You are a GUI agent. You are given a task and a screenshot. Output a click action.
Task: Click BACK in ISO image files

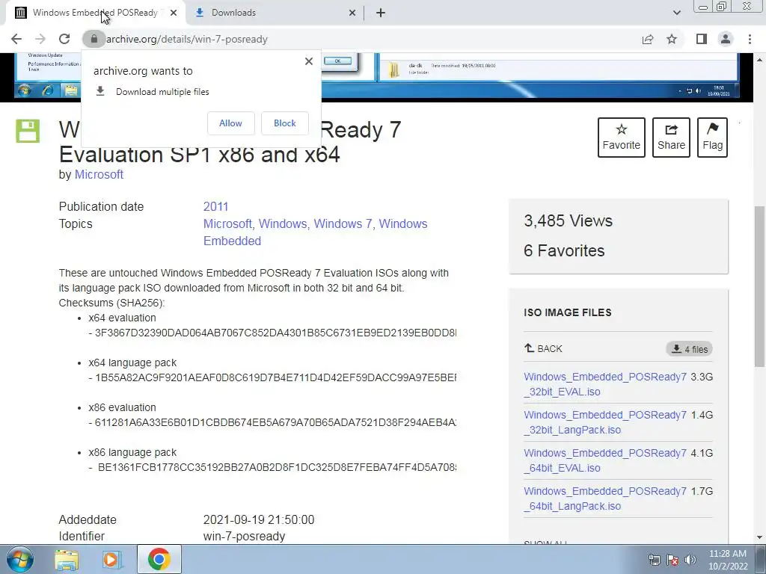point(543,348)
